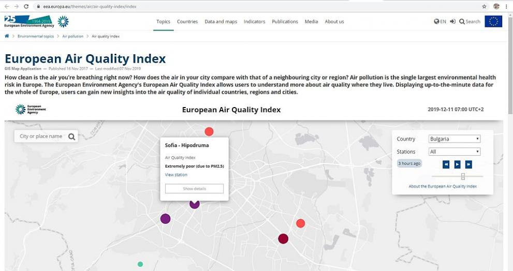This screenshot has height=271, width=513.
Task: Click the large European Air Quality Index heading
Action: (x=85, y=59)
